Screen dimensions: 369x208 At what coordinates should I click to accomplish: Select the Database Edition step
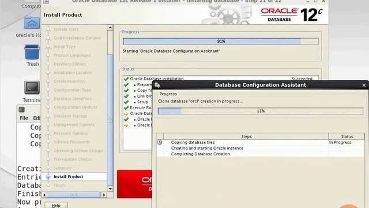tap(70, 64)
